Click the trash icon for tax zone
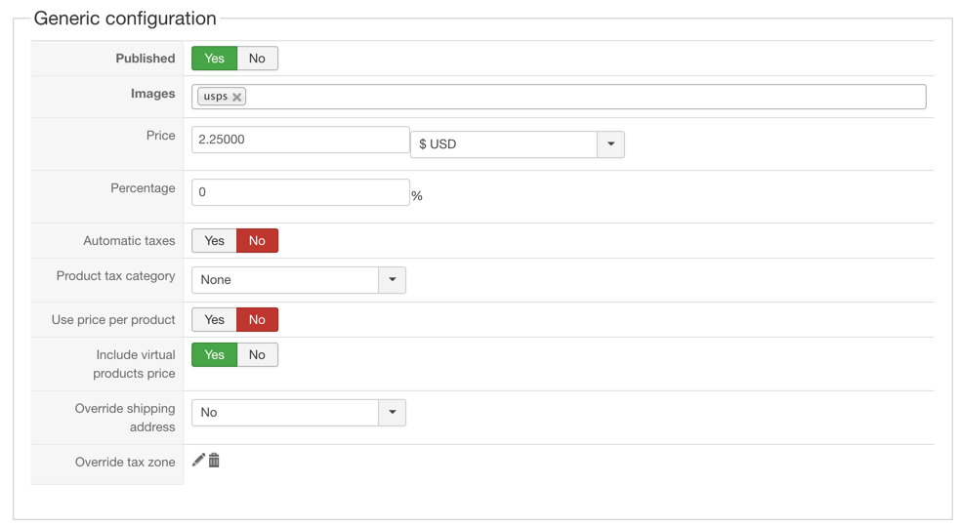The image size is (960, 527). coord(214,460)
